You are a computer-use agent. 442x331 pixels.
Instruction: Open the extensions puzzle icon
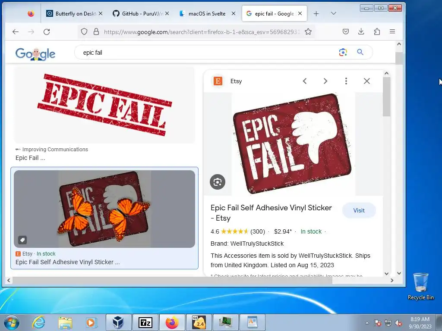(x=377, y=31)
